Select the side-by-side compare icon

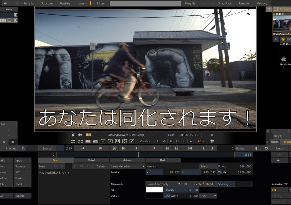coord(88,142)
